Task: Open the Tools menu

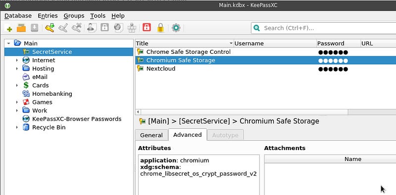Action: 98,16
